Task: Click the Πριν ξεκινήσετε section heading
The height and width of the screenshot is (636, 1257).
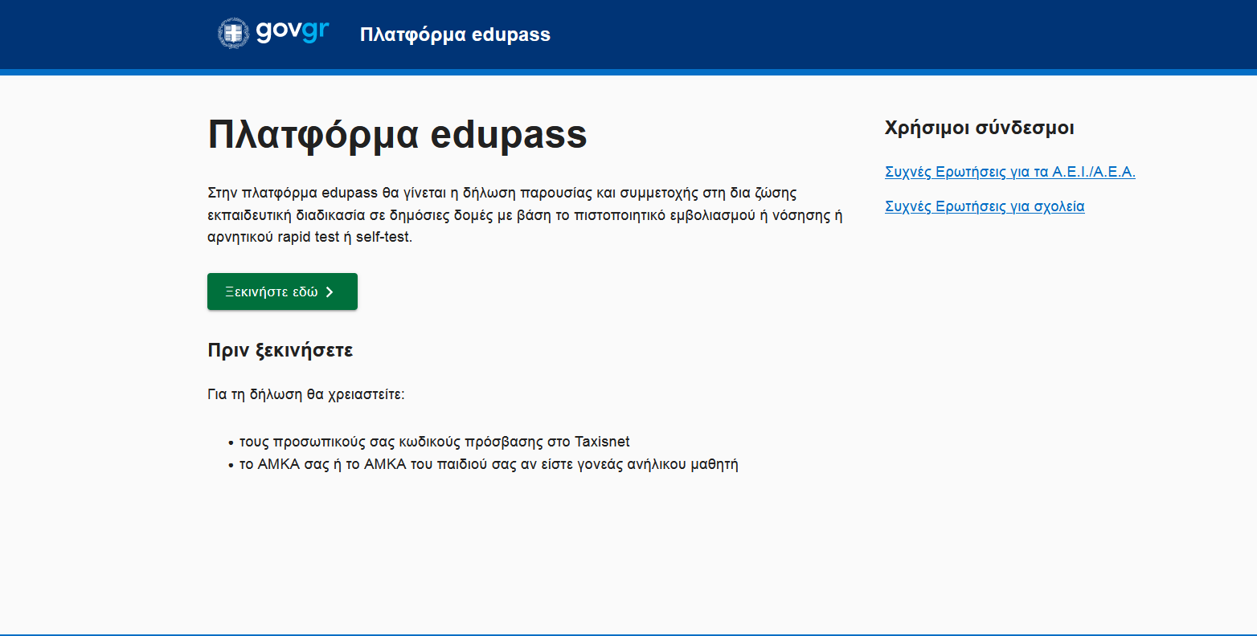Action: click(x=280, y=350)
